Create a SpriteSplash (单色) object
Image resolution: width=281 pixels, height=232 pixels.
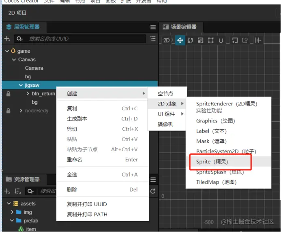click(x=228, y=172)
